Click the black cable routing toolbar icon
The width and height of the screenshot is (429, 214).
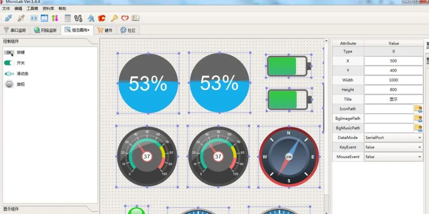[x=78, y=18]
